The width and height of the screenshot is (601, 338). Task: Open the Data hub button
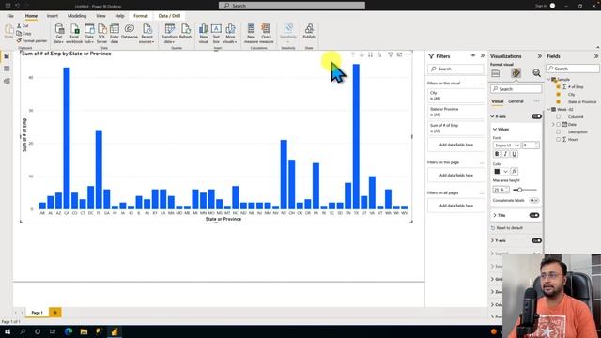tap(89, 34)
